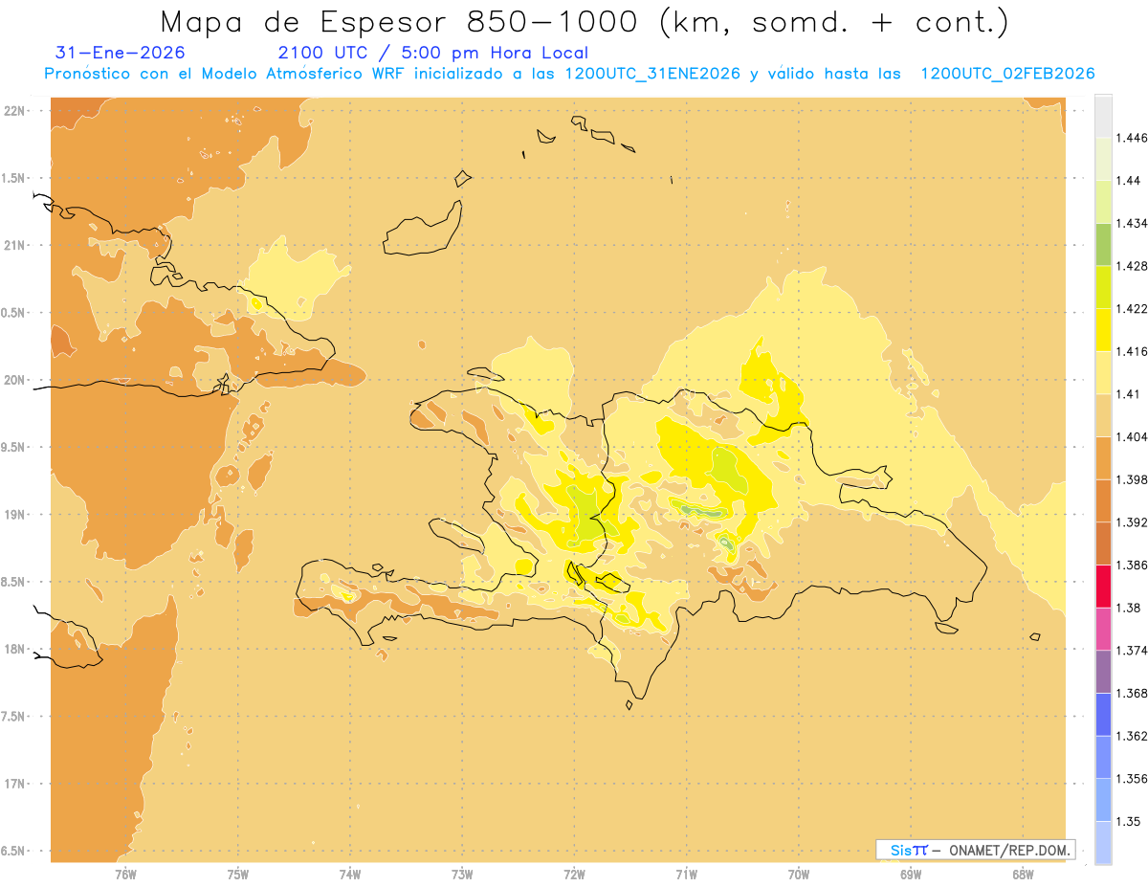Click the '1.446' colorbar value
Screen dimensions: 1148x887
1131,139
